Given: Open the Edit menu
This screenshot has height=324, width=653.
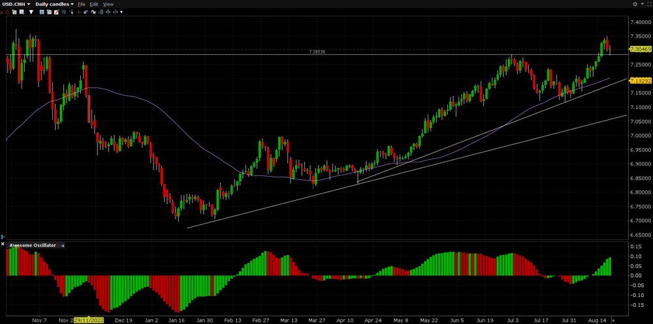Looking at the screenshot, I should pyautogui.click(x=94, y=4).
